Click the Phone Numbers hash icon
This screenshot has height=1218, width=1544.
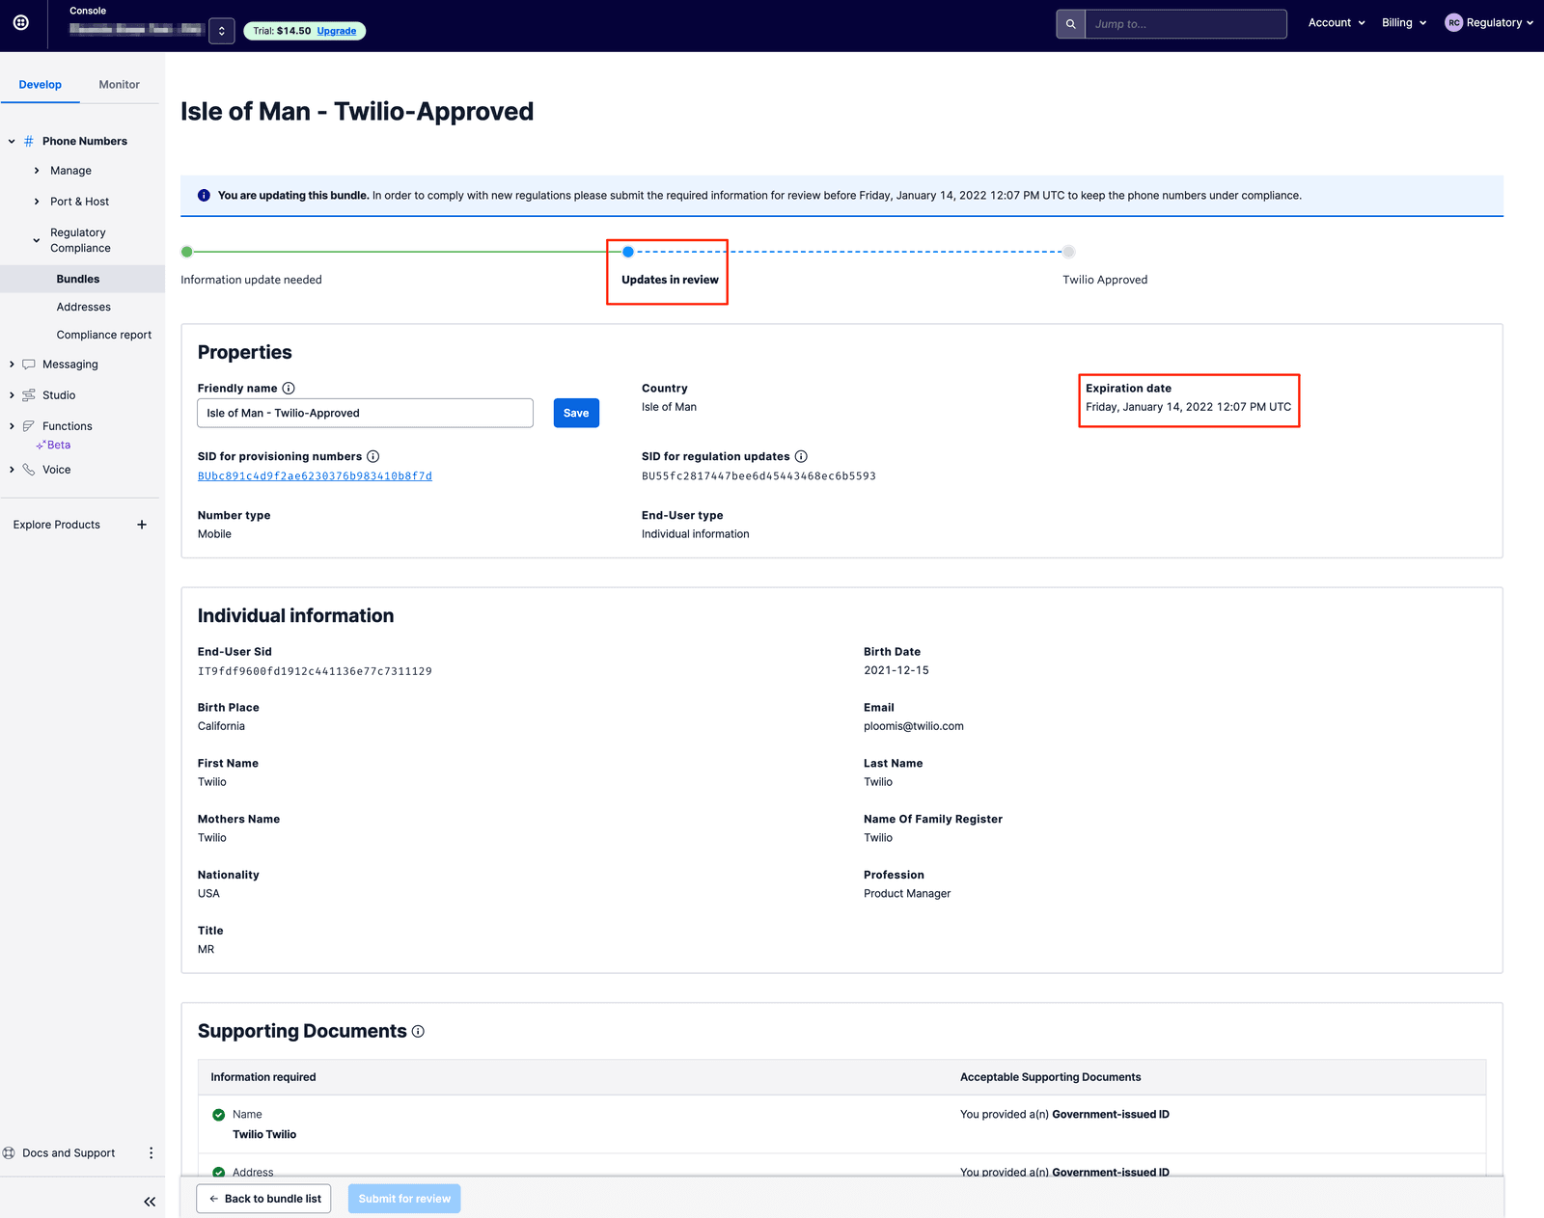[x=28, y=141]
